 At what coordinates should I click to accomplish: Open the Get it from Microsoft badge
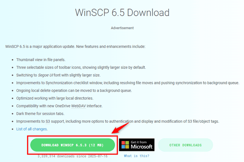point(137,145)
